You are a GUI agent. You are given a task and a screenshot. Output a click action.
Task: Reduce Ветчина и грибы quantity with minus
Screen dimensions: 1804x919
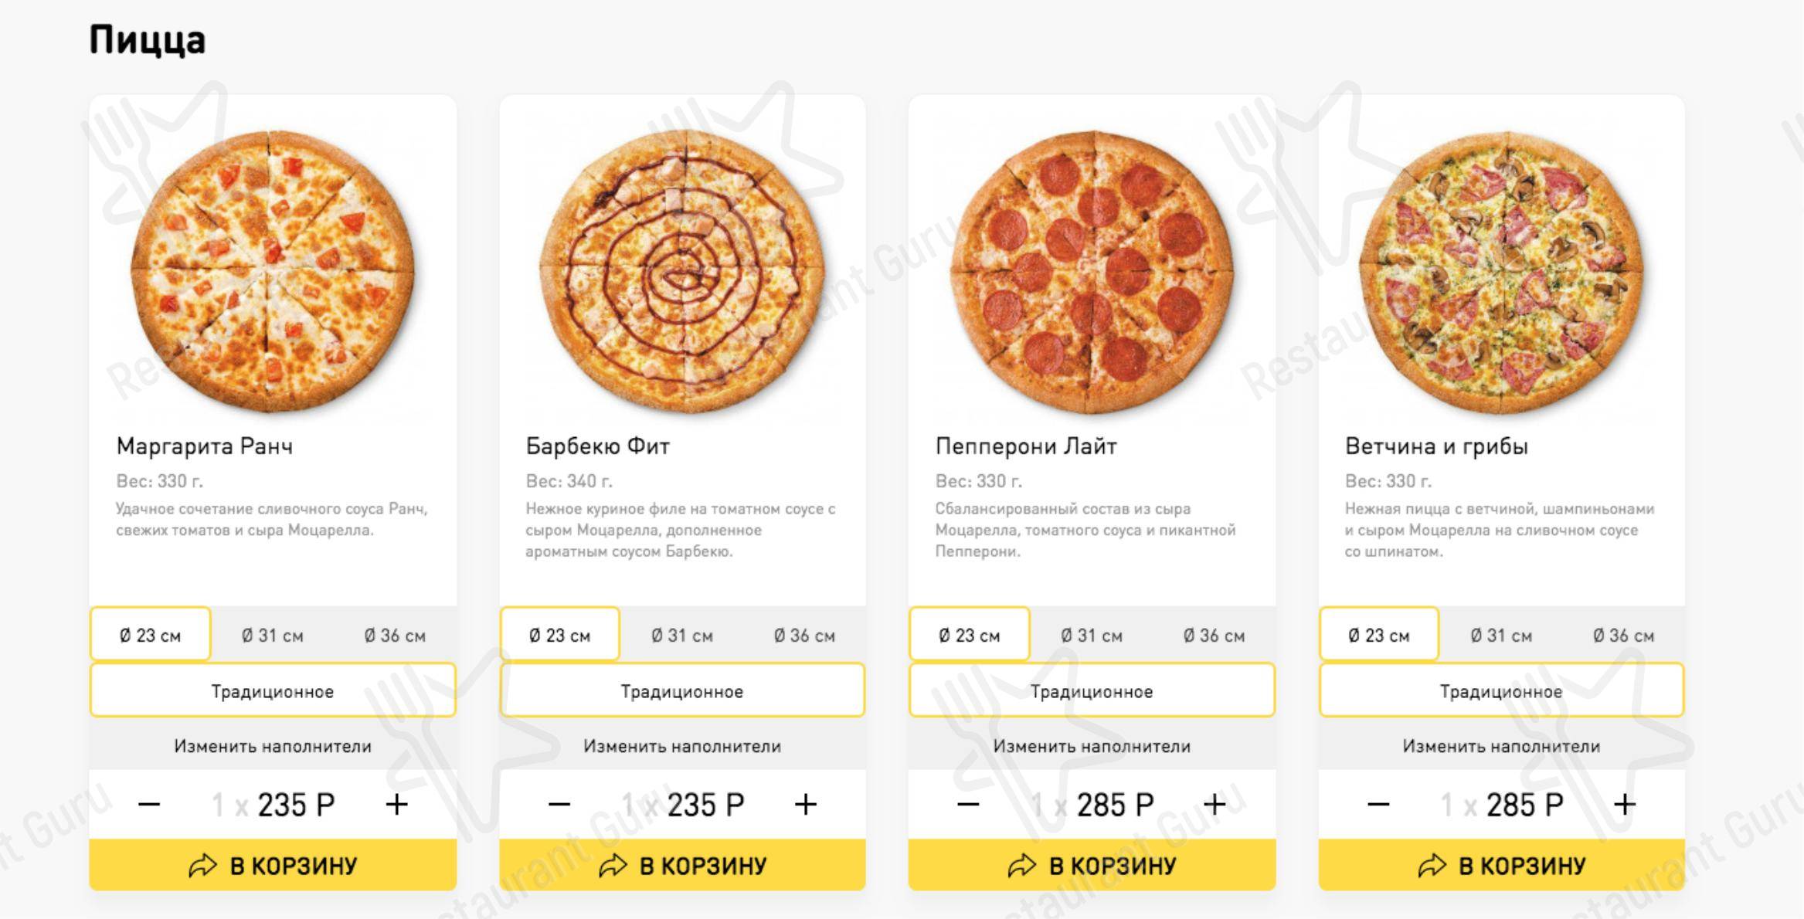coord(1378,805)
